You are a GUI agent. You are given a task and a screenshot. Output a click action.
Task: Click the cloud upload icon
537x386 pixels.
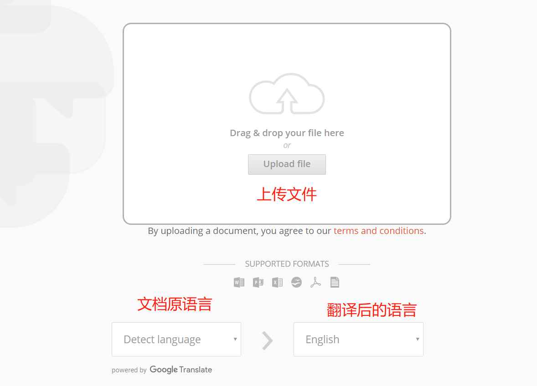click(x=287, y=93)
